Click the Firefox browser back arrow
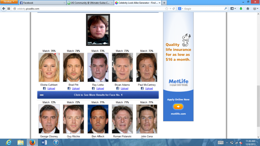The width and height of the screenshot is (260, 146). (4, 9)
